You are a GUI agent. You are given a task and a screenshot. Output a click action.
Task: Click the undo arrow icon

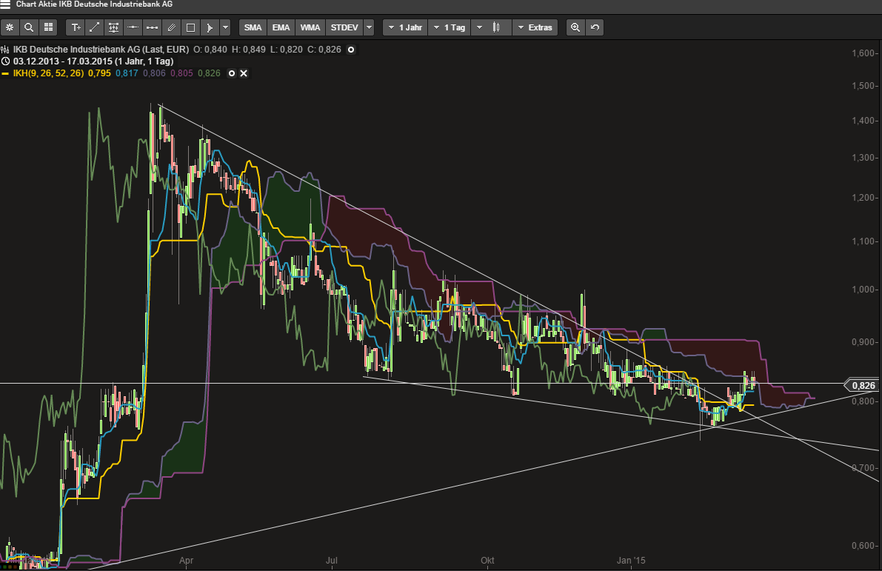click(x=594, y=27)
